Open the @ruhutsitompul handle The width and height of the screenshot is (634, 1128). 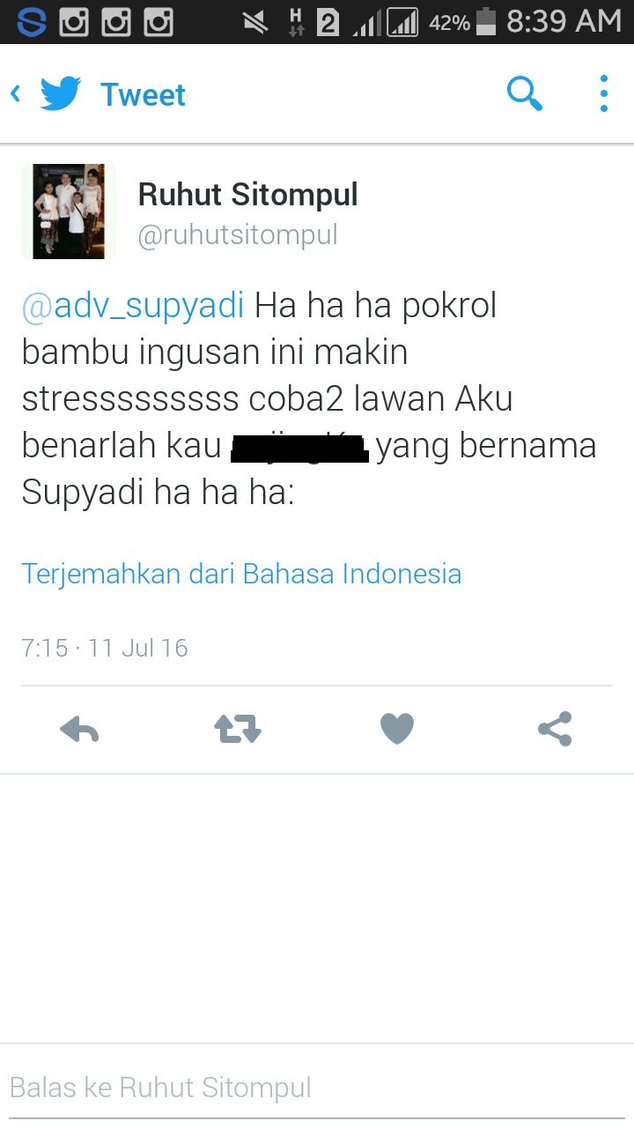pos(238,235)
